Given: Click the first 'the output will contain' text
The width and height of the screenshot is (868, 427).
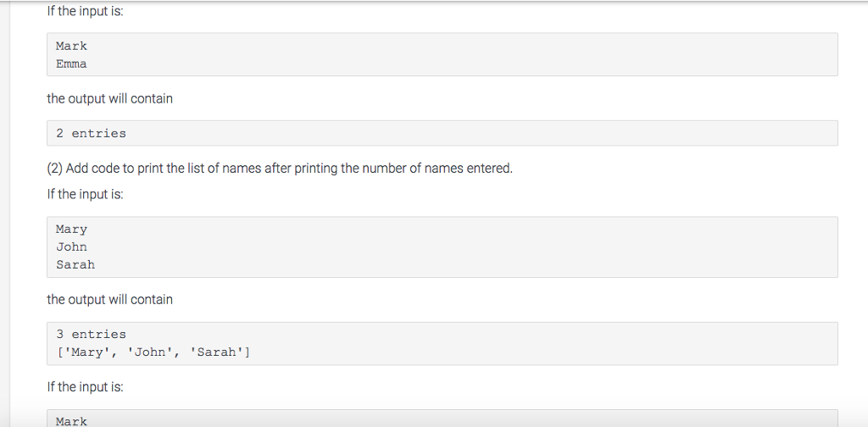Looking at the screenshot, I should click(x=109, y=98).
